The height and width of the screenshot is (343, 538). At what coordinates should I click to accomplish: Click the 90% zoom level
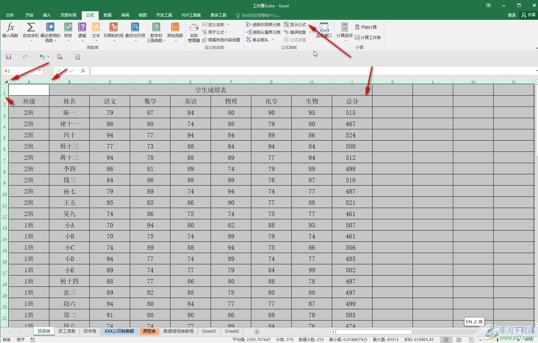click(529, 340)
